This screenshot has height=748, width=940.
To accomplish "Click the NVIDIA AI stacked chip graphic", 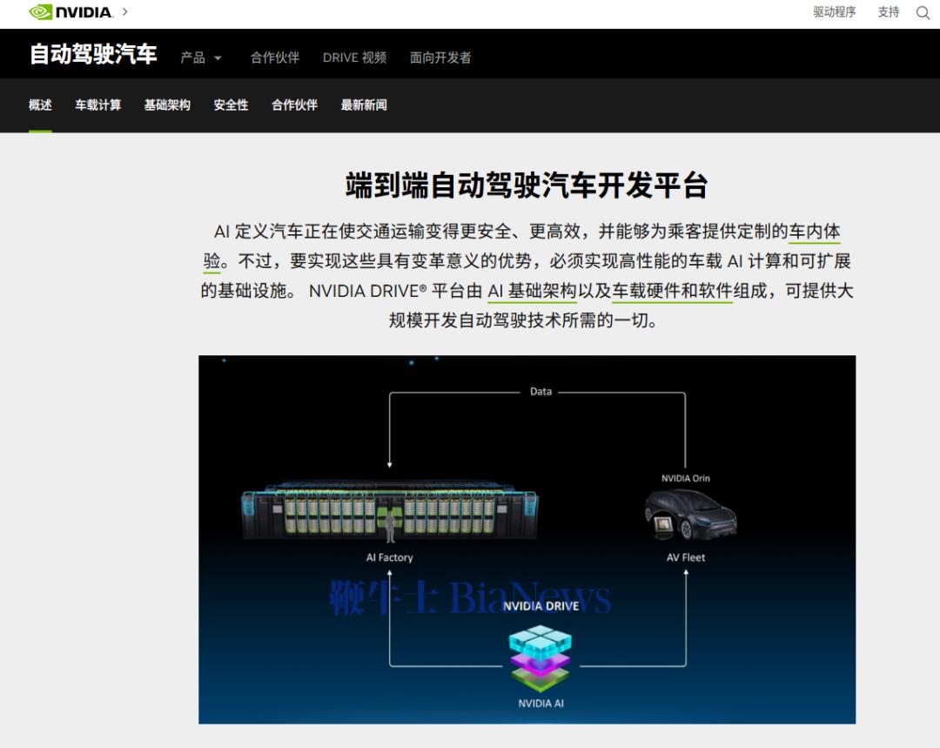I will click(540, 658).
